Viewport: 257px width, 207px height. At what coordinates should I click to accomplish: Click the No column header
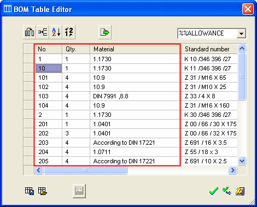click(x=48, y=49)
